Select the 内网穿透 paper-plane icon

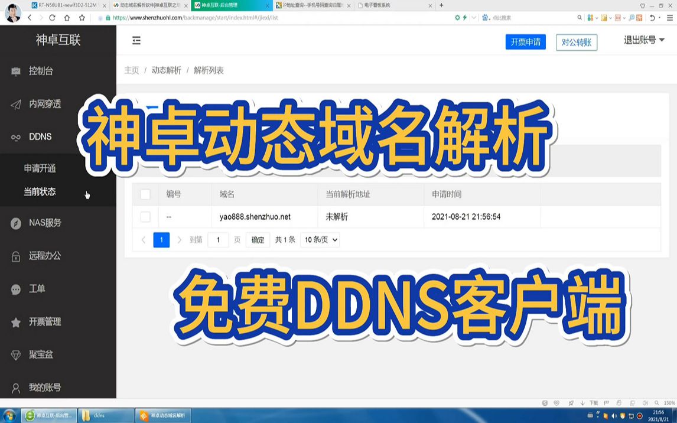(x=16, y=104)
